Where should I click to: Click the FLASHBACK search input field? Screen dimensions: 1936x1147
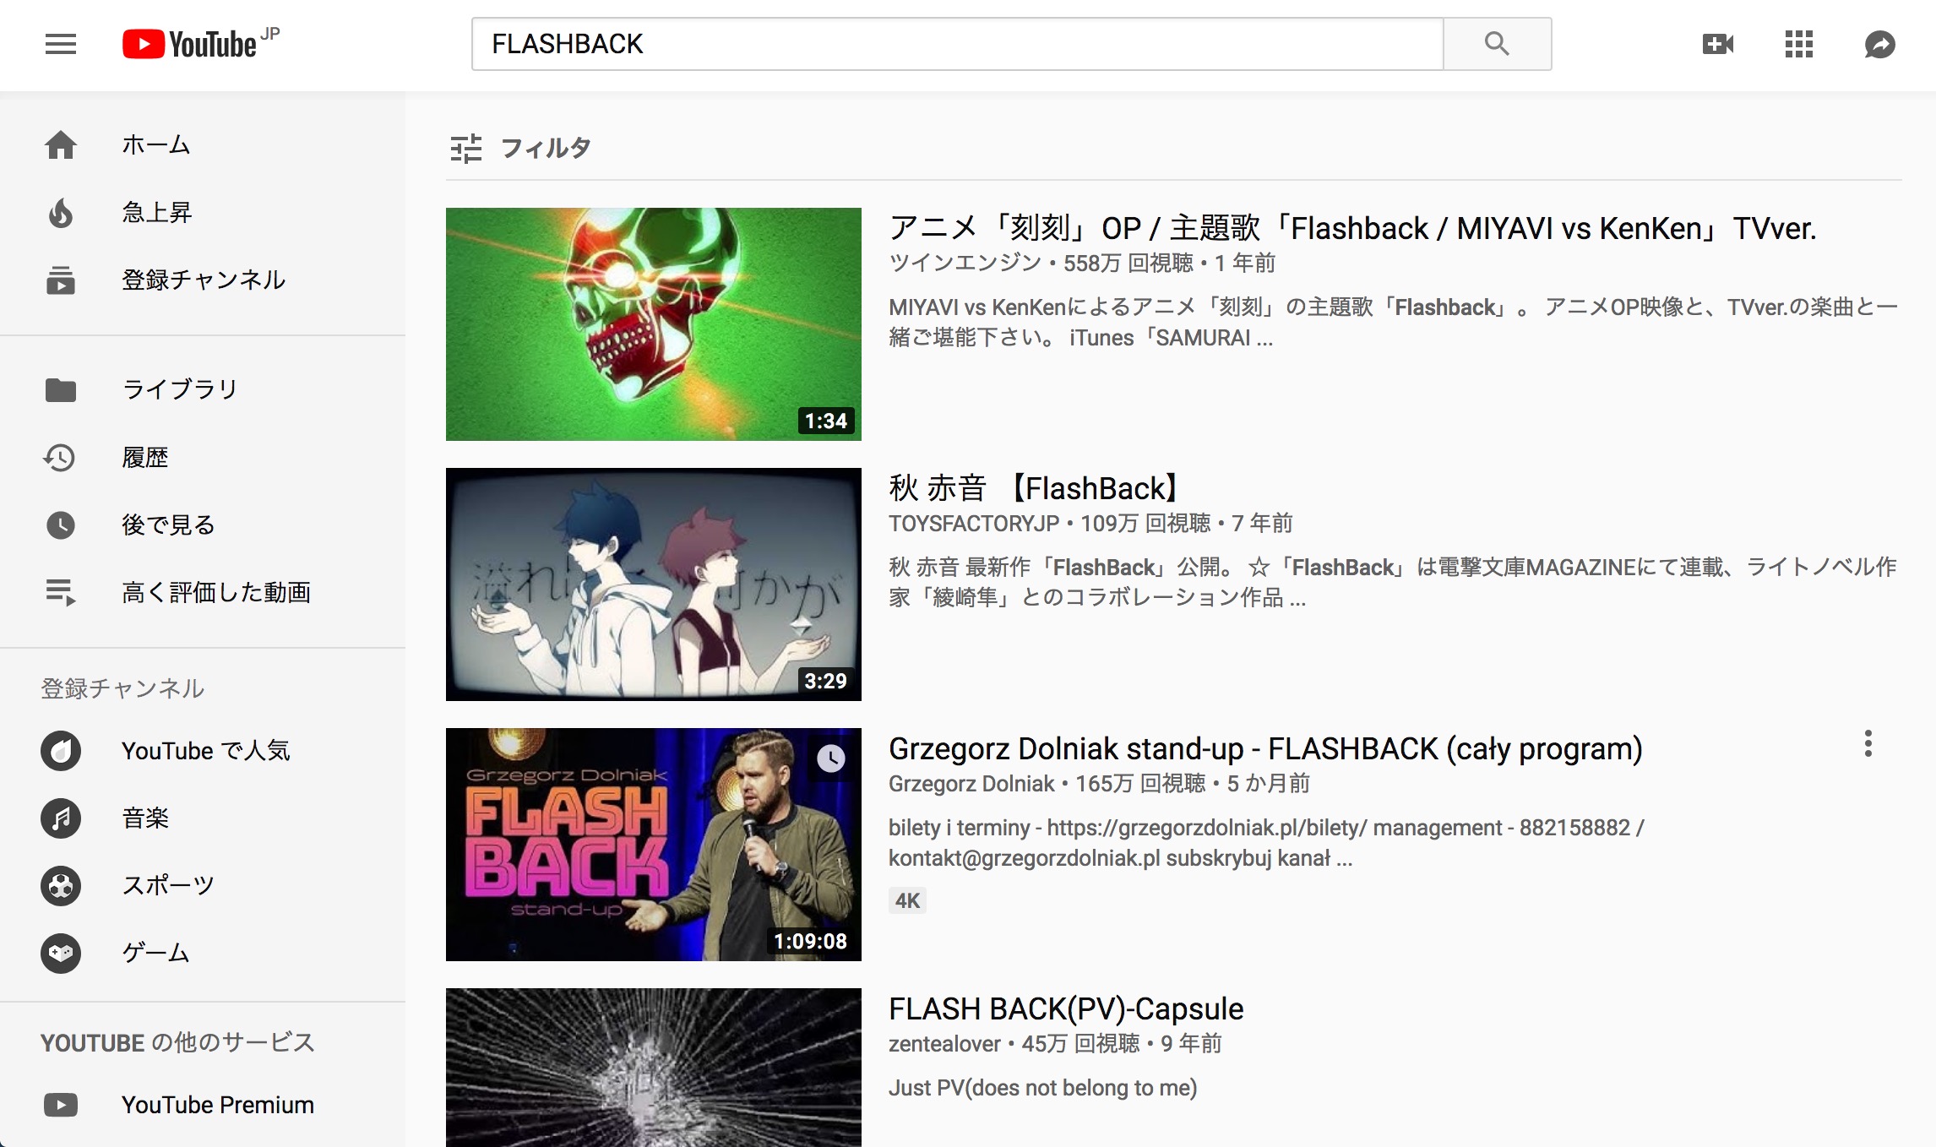(x=957, y=44)
